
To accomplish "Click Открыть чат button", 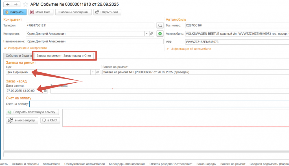I will 108,12.
